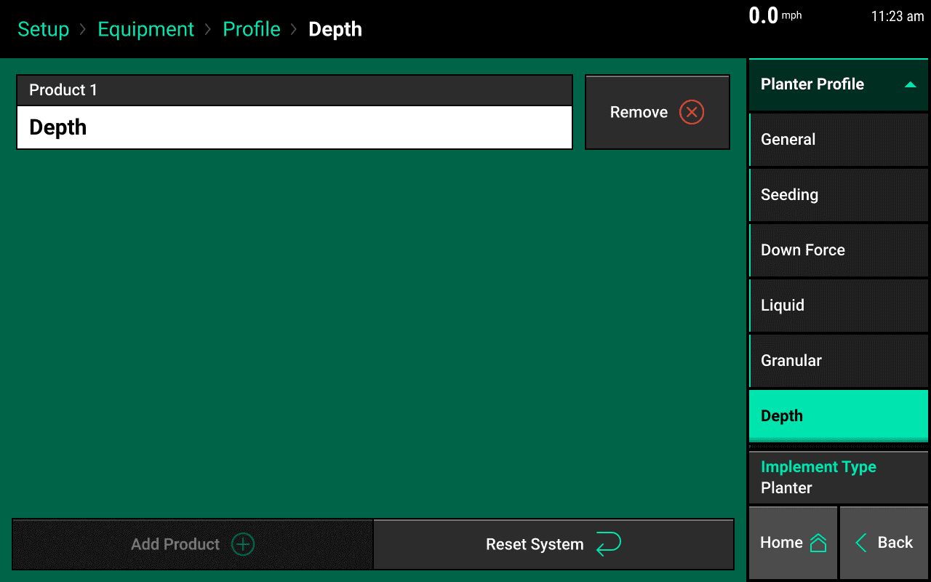Viewport: 931px width, 582px height.
Task: Select the Granular section
Action: click(x=839, y=361)
